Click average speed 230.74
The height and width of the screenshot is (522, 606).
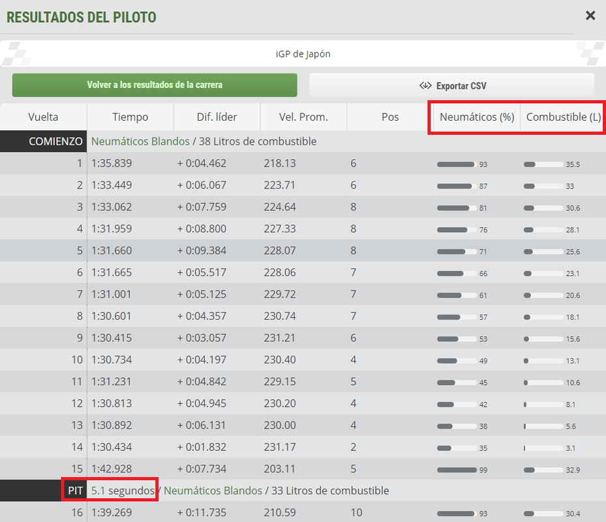pos(280,316)
